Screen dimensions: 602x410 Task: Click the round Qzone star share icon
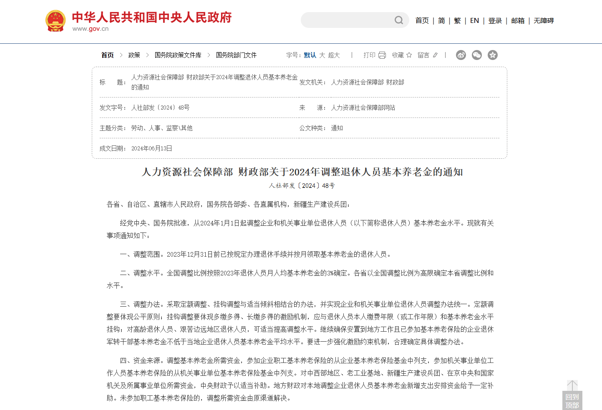[x=492, y=55]
